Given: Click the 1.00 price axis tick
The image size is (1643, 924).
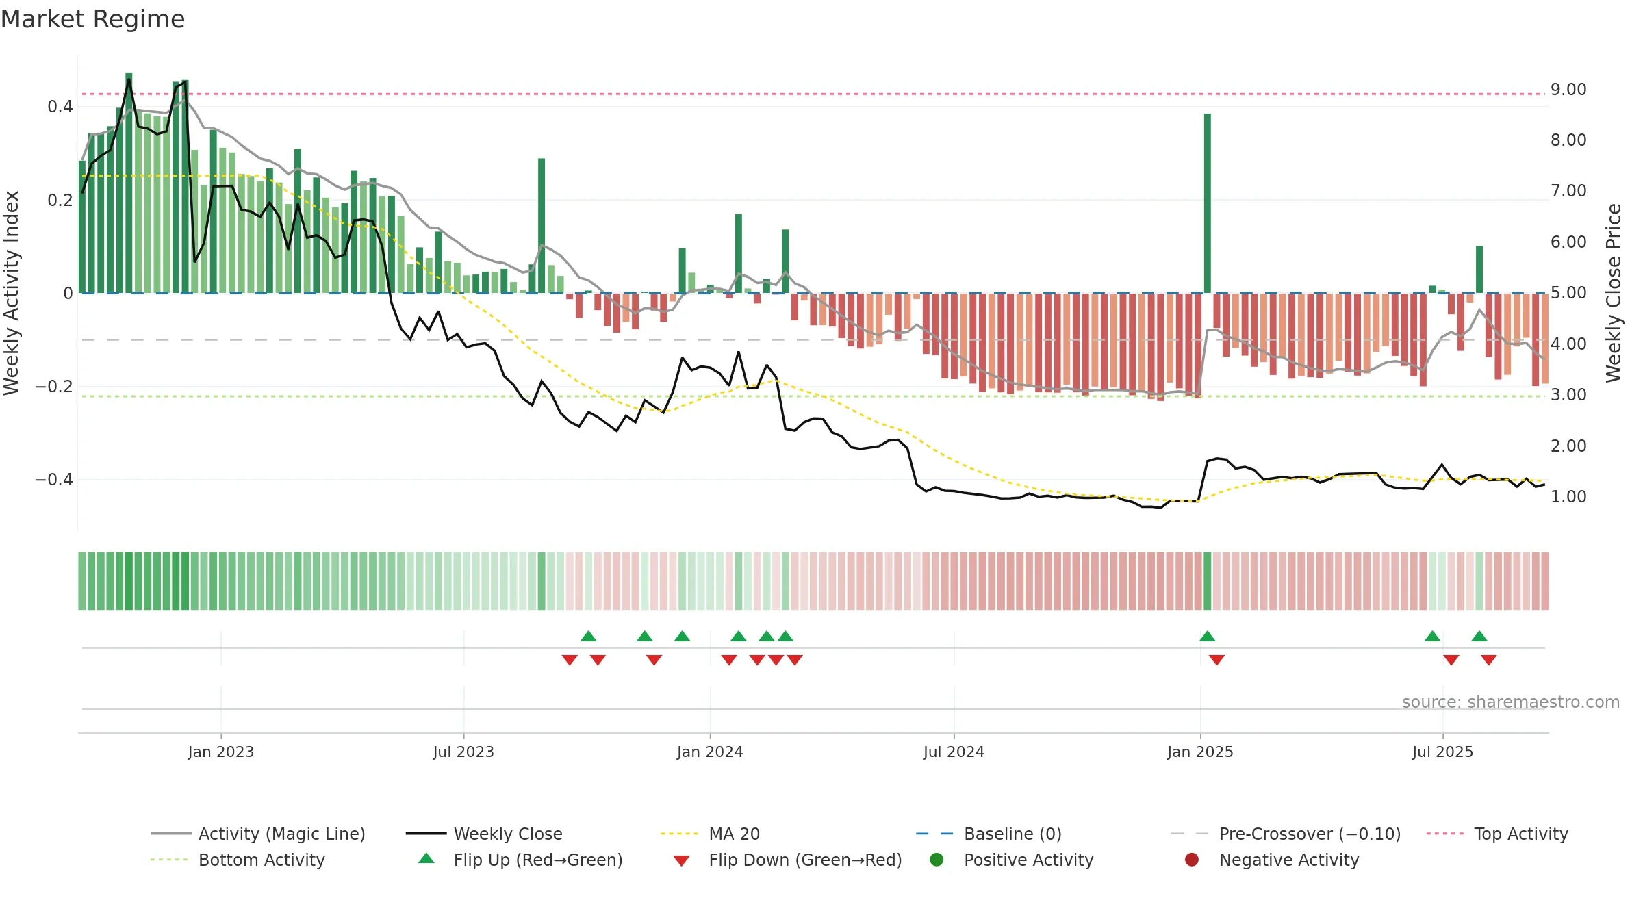Looking at the screenshot, I should click(x=1568, y=497).
